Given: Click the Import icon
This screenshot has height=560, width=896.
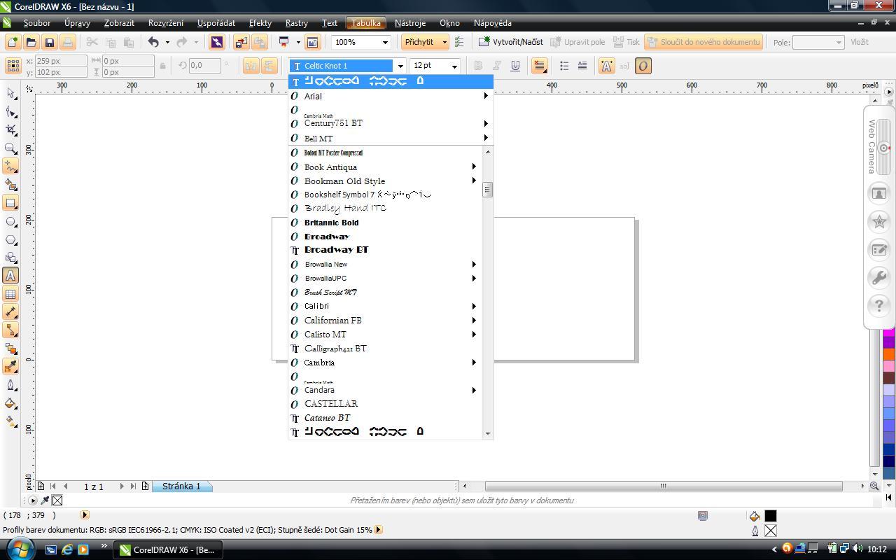Looking at the screenshot, I should [x=241, y=43].
